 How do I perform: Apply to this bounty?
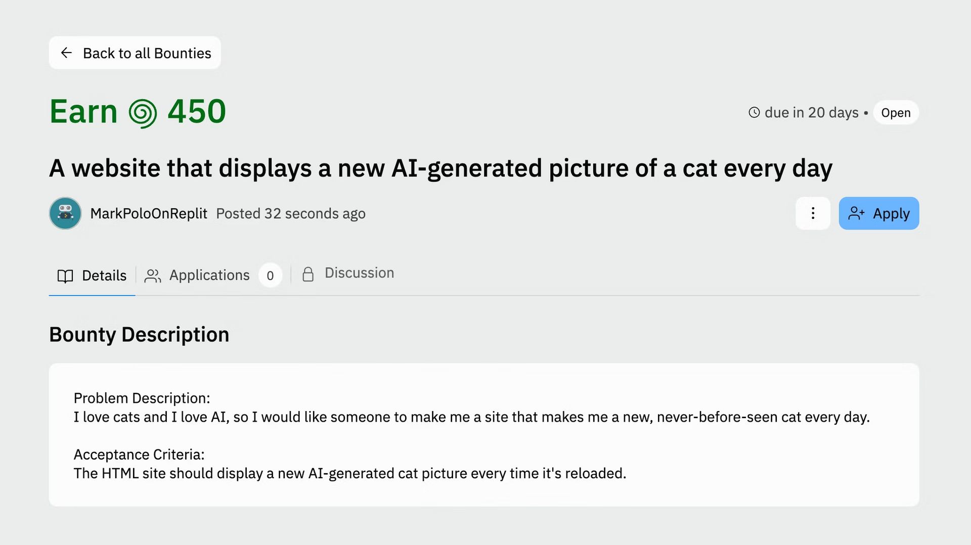click(879, 213)
